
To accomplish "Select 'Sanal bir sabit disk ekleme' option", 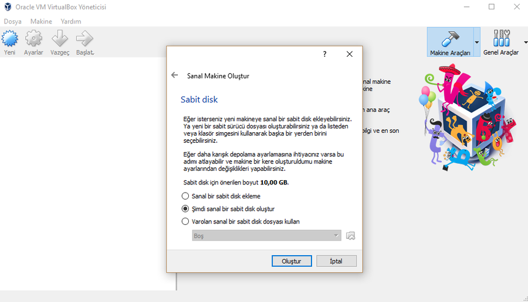I will tap(186, 196).
